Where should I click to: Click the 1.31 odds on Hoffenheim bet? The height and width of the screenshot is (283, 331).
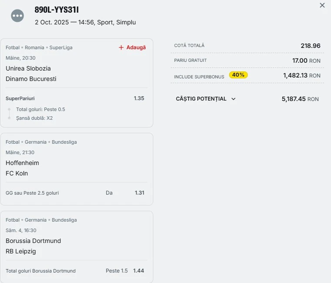point(139,193)
